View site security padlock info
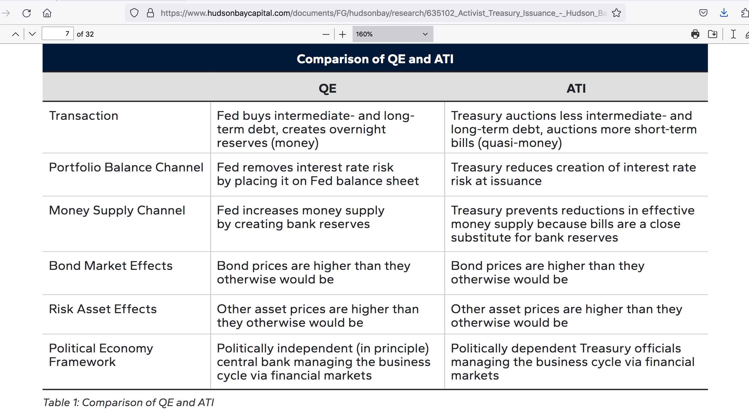Image resolution: width=749 pixels, height=411 pixels. pos(150,13)
